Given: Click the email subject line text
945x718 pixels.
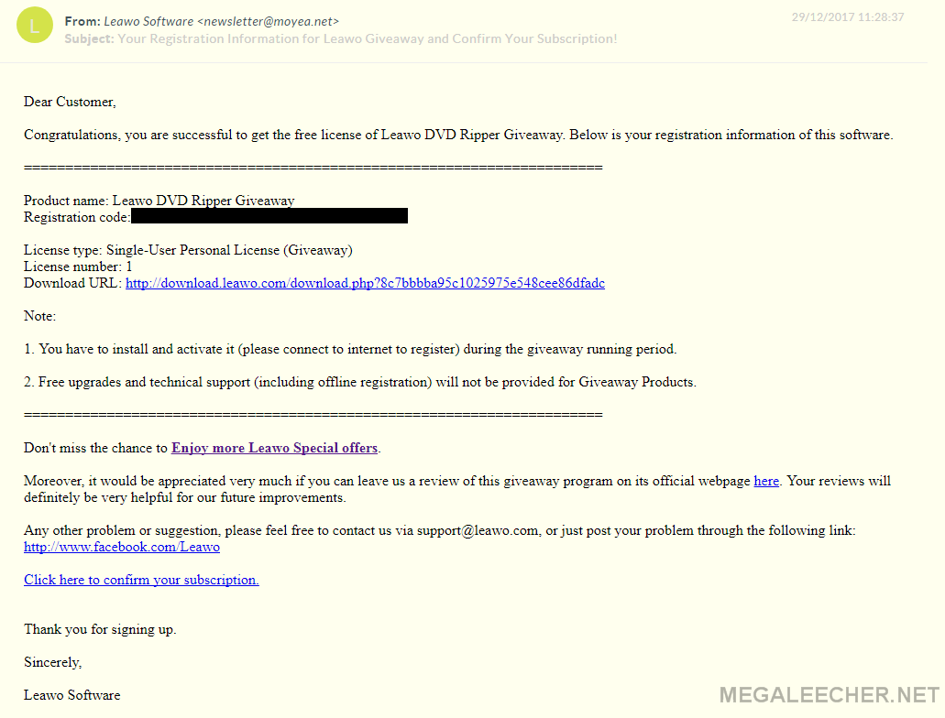Looking at the screenshot, I should coord(367,39).
